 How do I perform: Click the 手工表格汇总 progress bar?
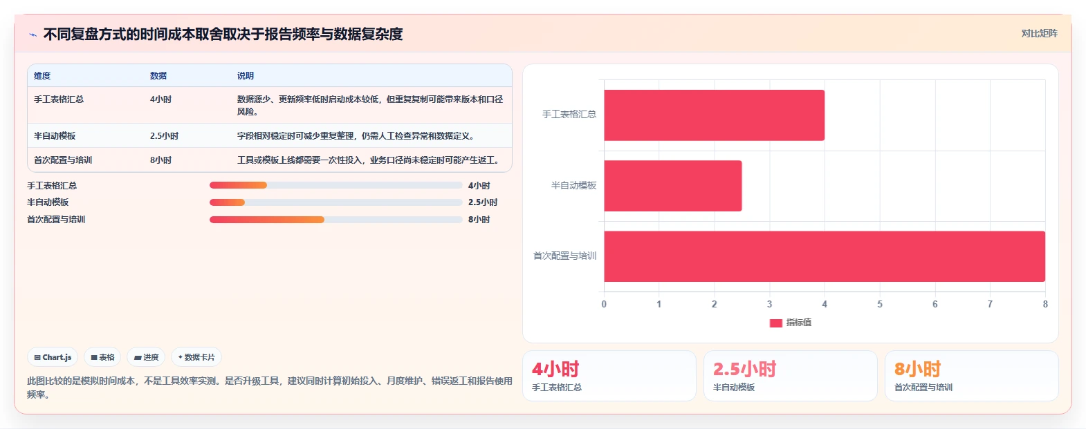(335, 185)
